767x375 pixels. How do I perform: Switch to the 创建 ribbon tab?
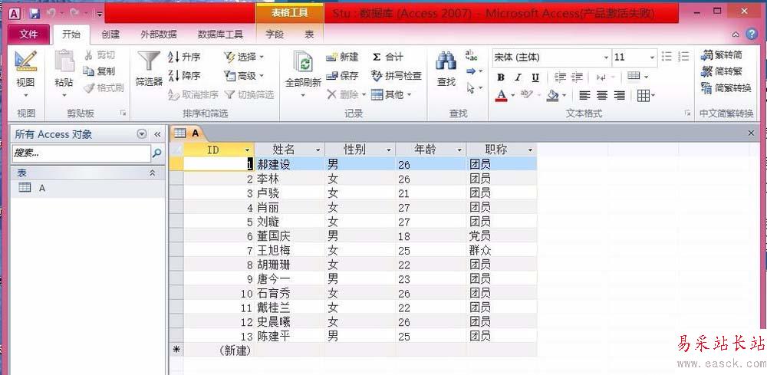tap(110, 35)
